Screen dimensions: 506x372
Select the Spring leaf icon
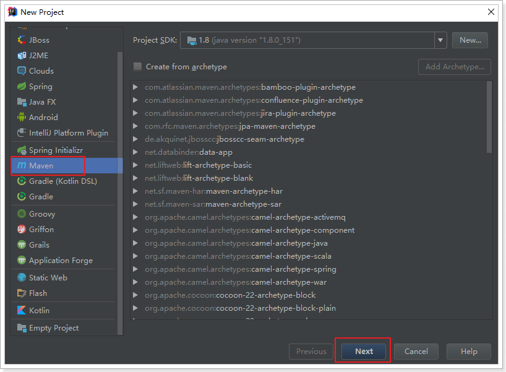coord(22,87)
